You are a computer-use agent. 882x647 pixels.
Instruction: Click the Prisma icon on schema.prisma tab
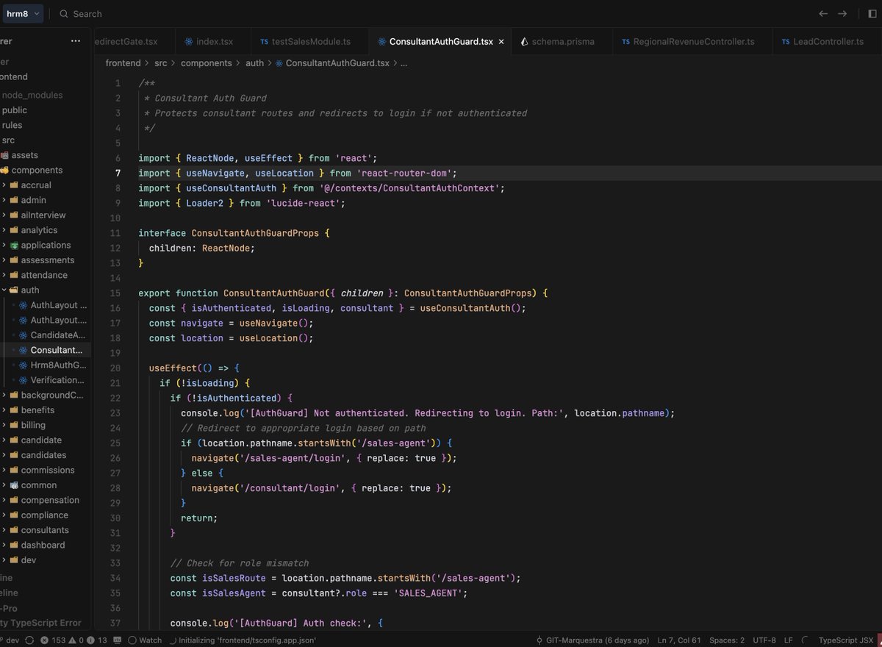(x=524, y=42)
